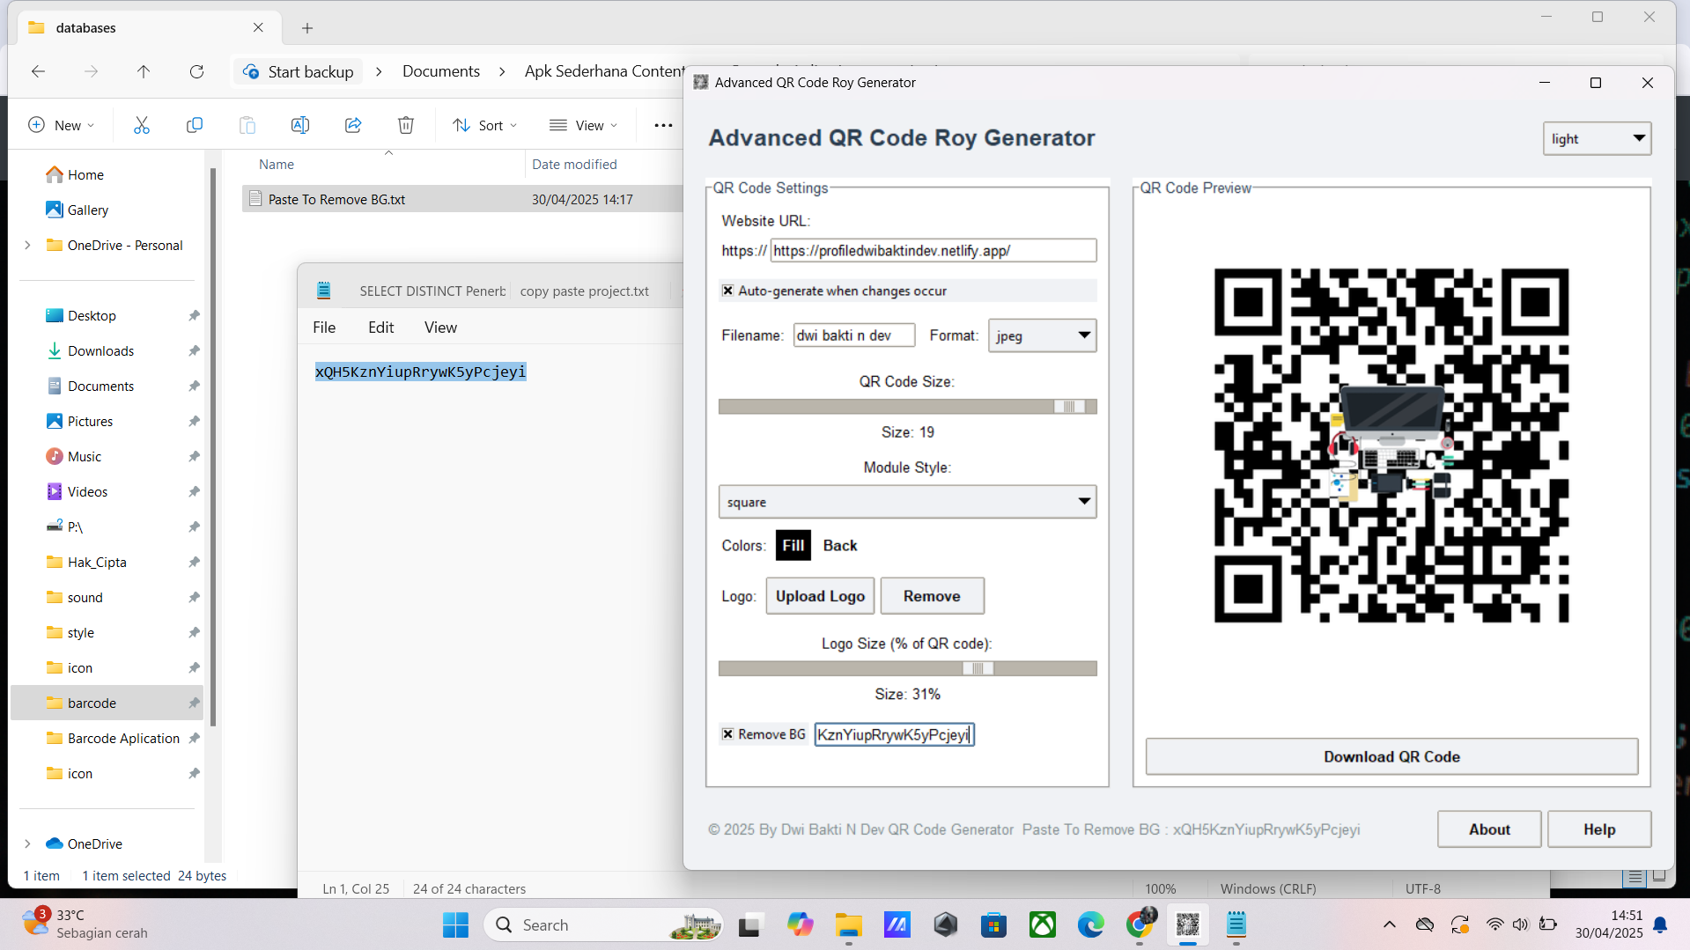Click the Upload Logo button

click(x=820, y=596)
